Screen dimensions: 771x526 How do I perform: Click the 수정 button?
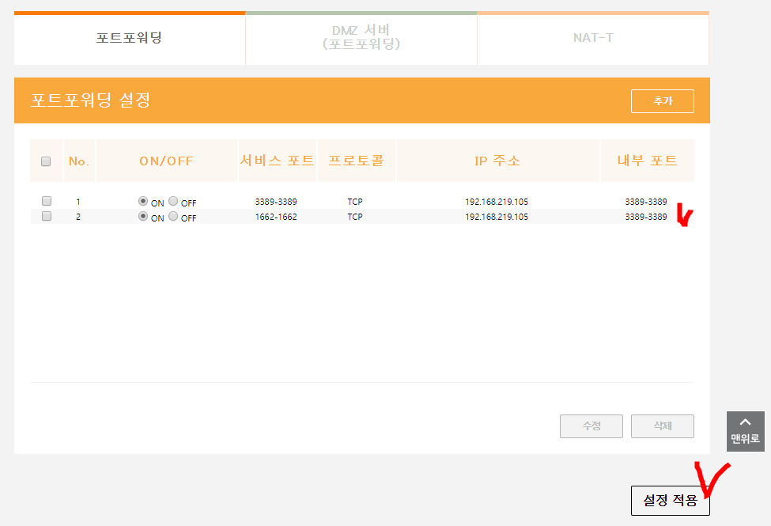point(591,426)
